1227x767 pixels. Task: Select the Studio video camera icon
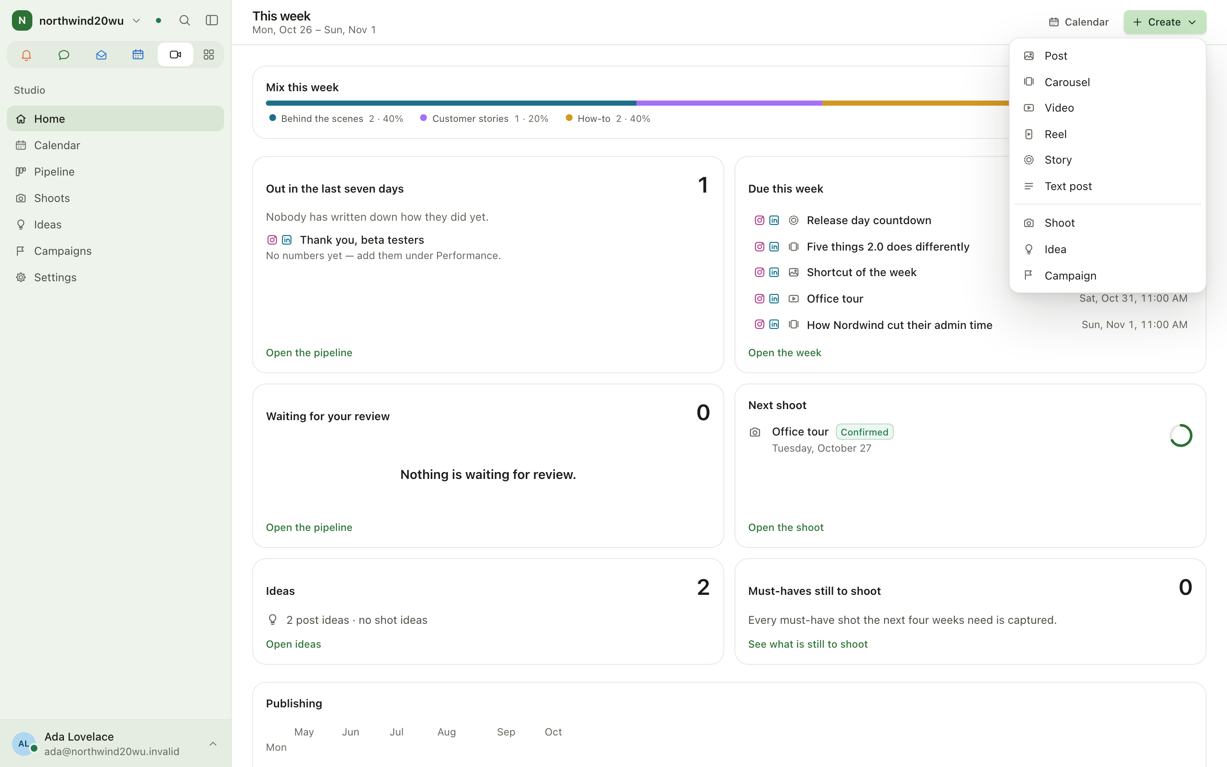pyautogui.click(x=176, y=55)
